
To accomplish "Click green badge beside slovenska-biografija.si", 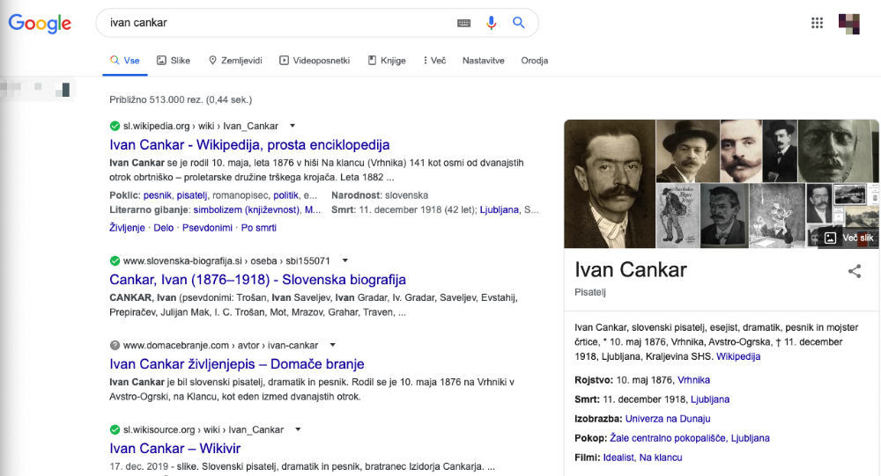I will click(x=115, y=260).
